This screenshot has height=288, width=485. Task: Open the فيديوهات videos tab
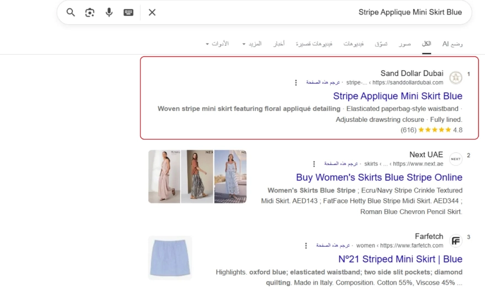click(x=353, y=44)
